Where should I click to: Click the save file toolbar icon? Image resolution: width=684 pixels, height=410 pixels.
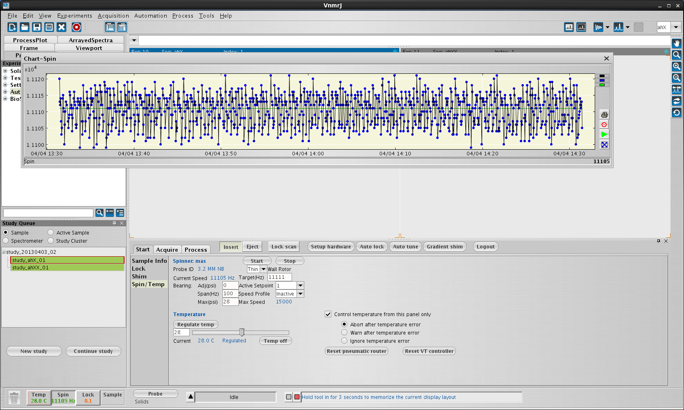point(37,27)
